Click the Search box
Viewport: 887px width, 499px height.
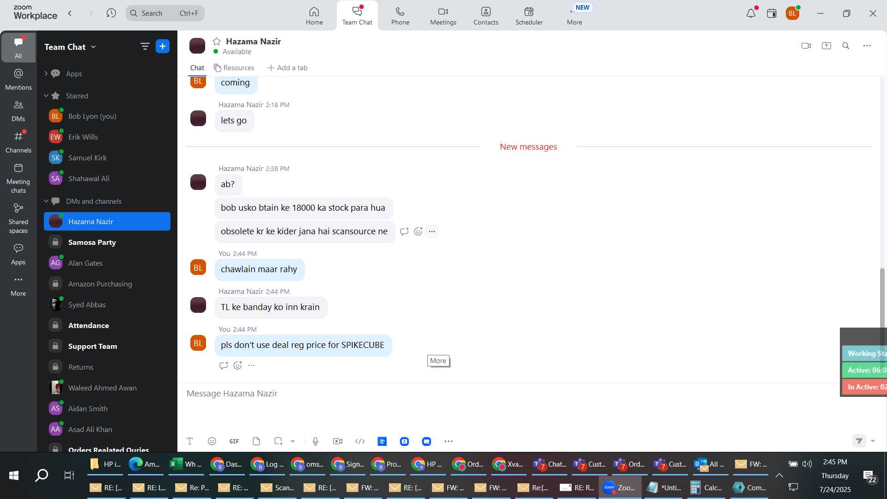(x=165, y=13)
